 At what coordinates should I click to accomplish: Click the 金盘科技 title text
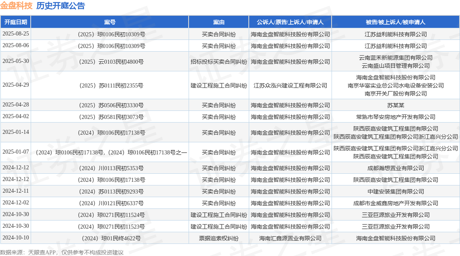click(x=17, y=6)
